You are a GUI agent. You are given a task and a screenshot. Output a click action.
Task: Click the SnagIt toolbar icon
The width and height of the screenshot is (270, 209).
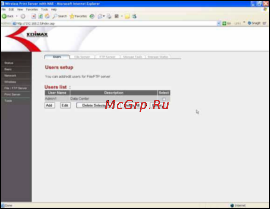[254, 23]
